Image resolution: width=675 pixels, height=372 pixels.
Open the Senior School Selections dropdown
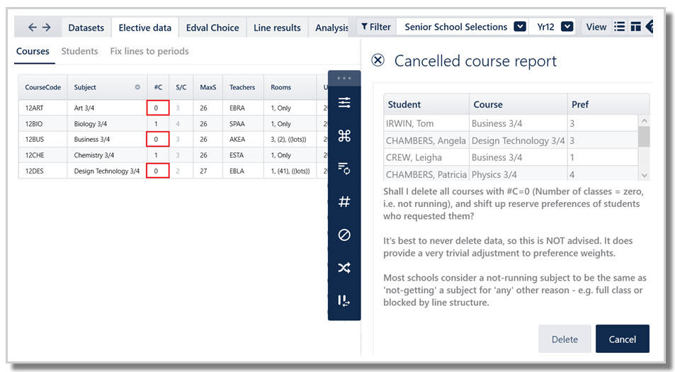pyautogui.click(x=520, y=27)
